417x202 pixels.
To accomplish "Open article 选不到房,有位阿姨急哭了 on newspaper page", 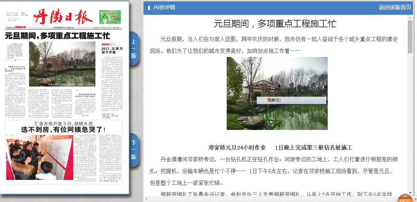I will tap(63, 129).
